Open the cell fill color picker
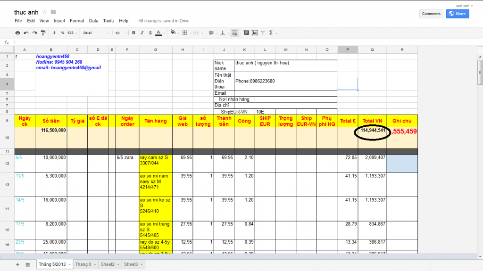The height and width of the screenshot is (271, 483). [173, 33]
